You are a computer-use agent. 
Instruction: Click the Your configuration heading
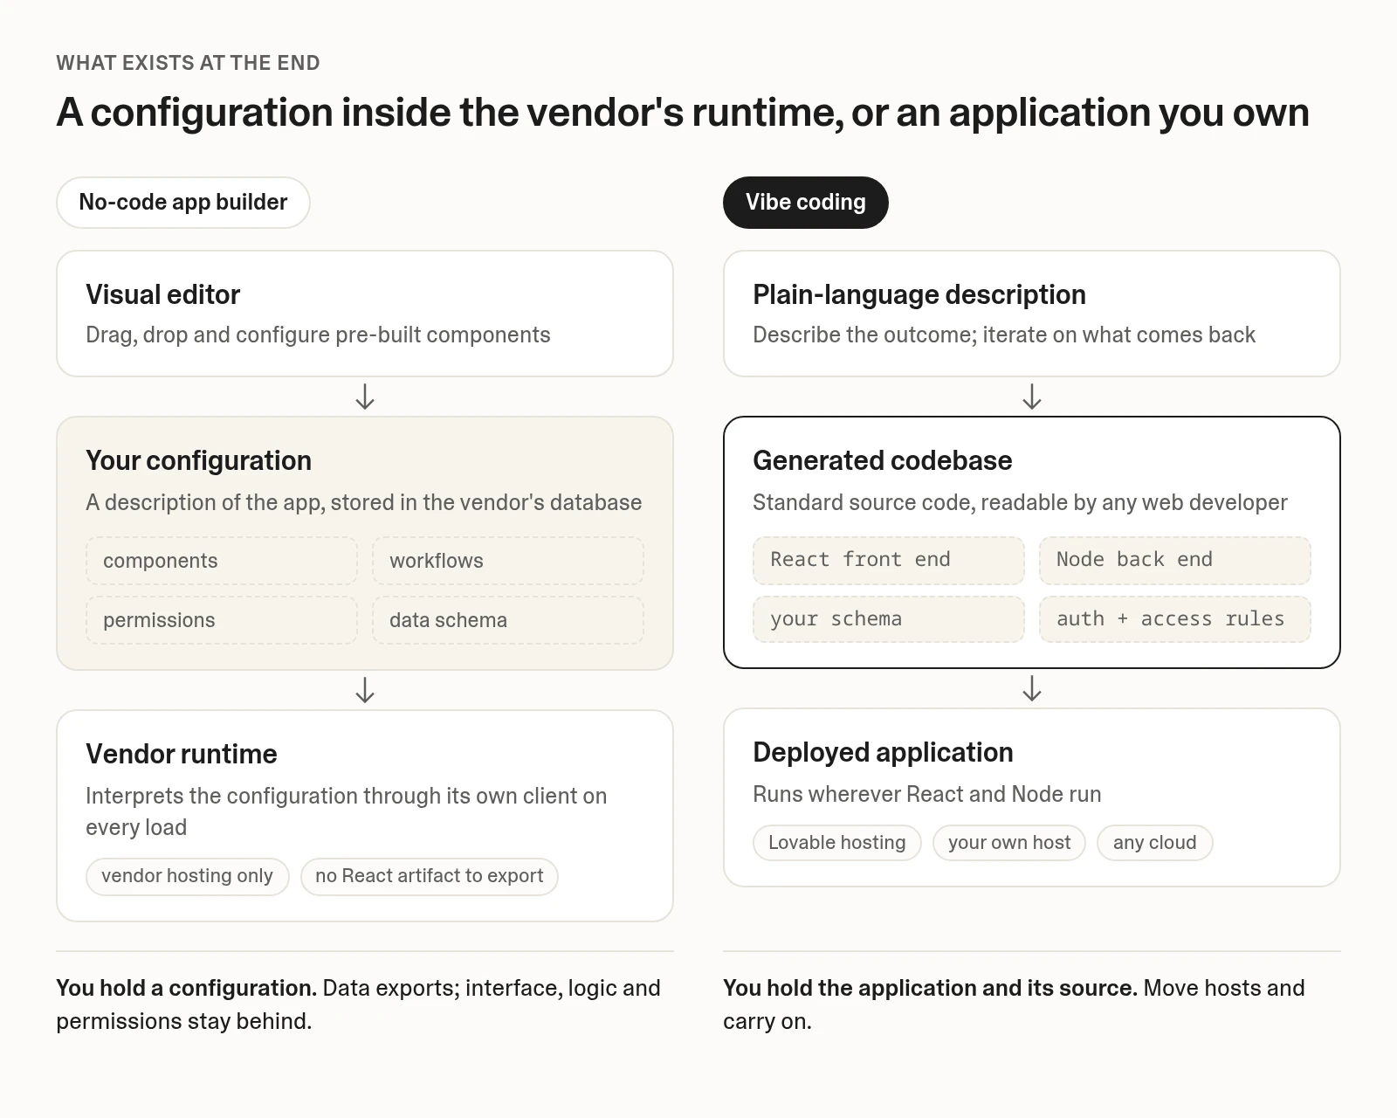point(198,460)
